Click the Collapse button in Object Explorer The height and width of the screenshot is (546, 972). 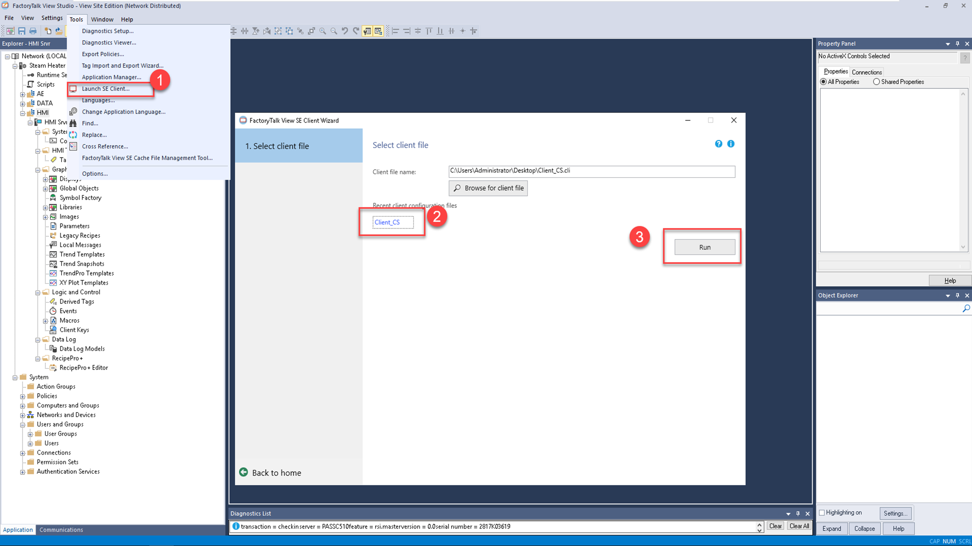point(865,529)
